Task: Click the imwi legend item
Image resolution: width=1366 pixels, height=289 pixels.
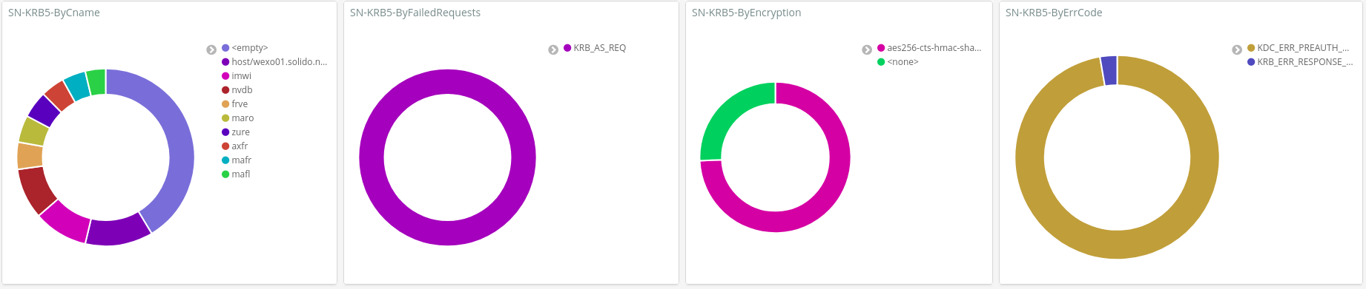Action: pyautogui.click(x=237, y=76)
